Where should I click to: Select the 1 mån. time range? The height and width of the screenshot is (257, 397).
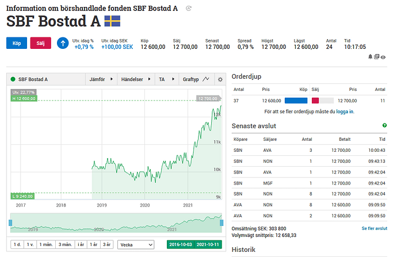pos(47,244)
